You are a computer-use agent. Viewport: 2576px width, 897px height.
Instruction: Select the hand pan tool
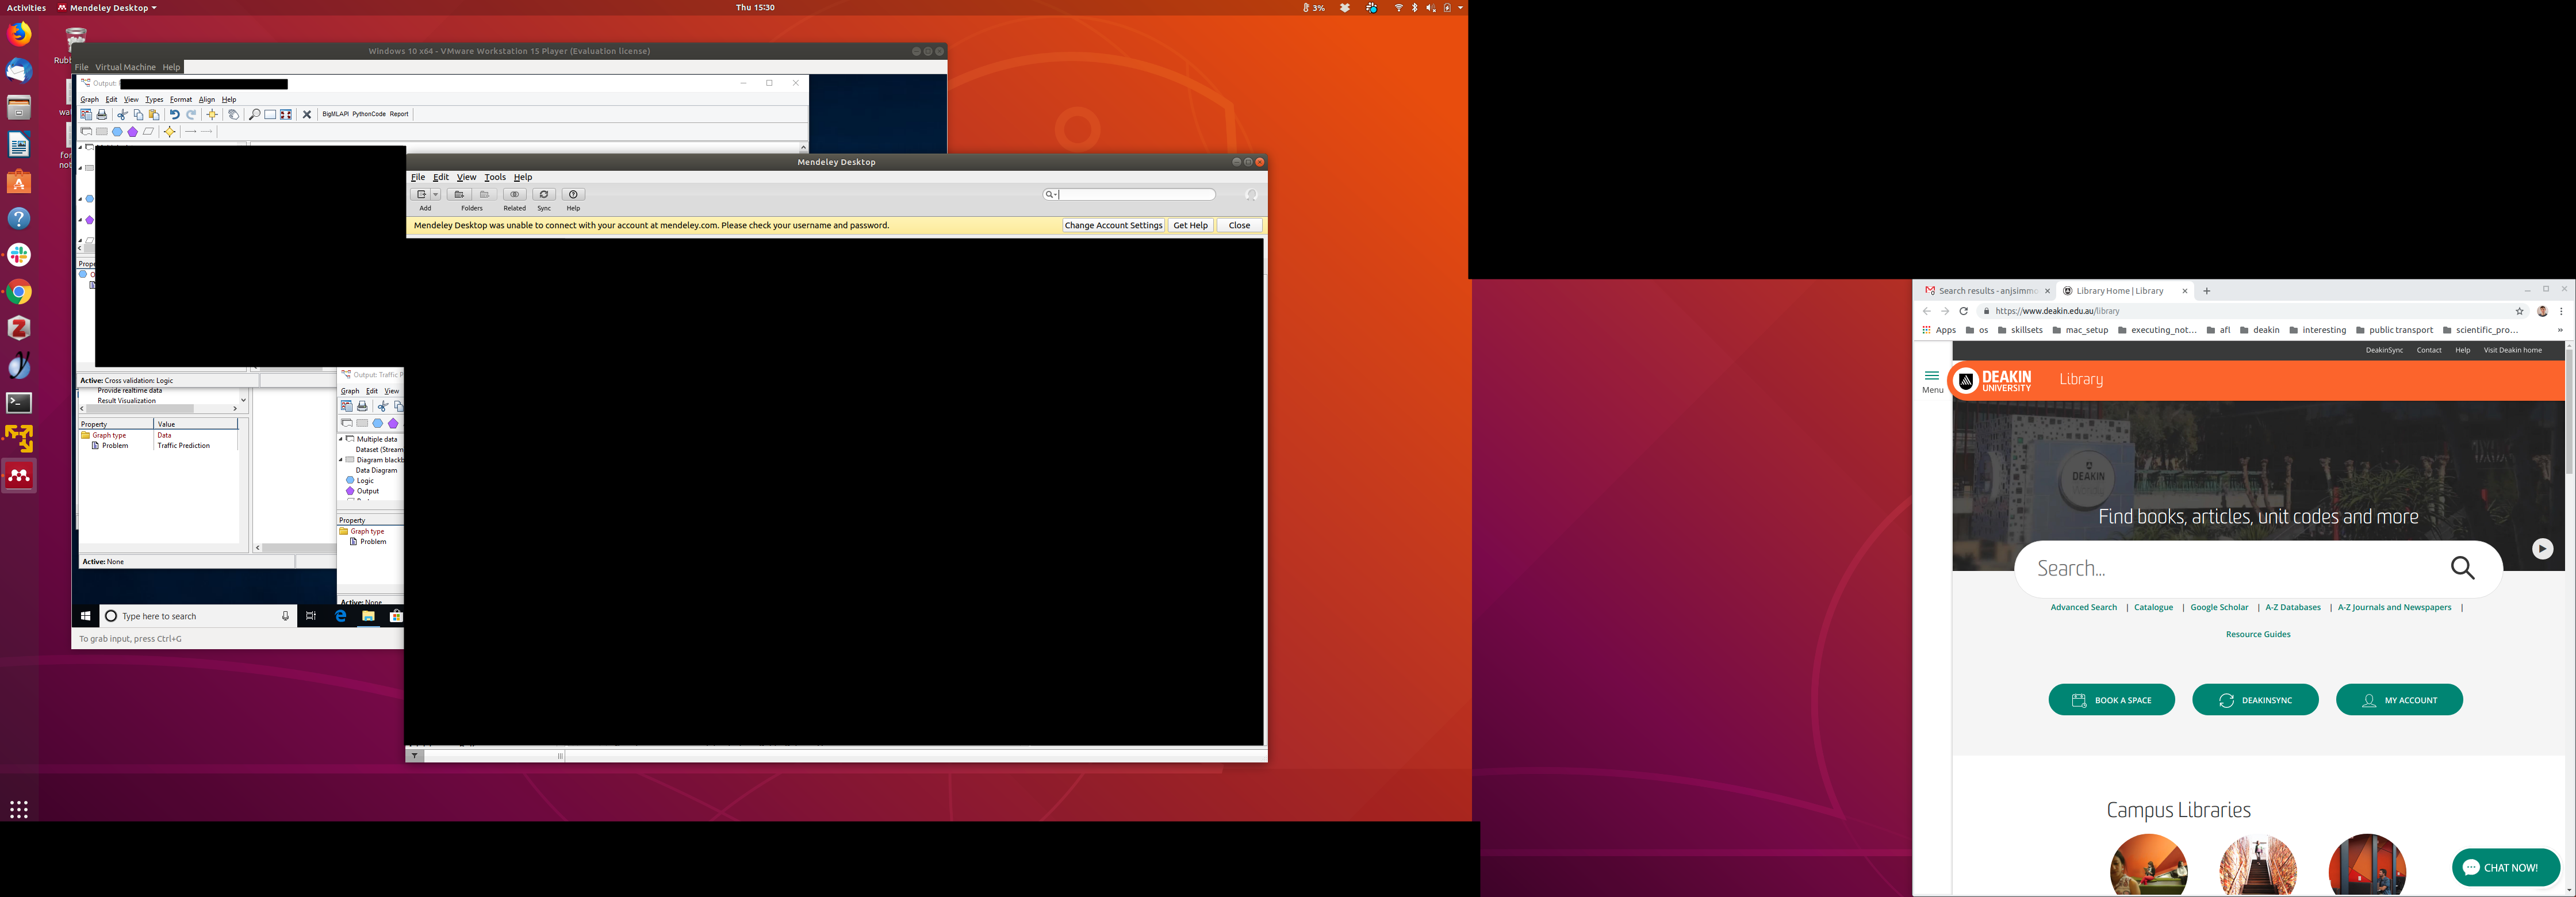(x=233, y=115)
